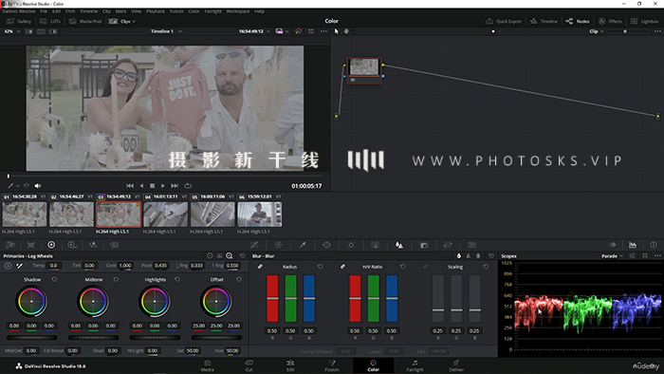
Task: Expand the Clips filter dropdown arrow
Action: click(135, 21)
